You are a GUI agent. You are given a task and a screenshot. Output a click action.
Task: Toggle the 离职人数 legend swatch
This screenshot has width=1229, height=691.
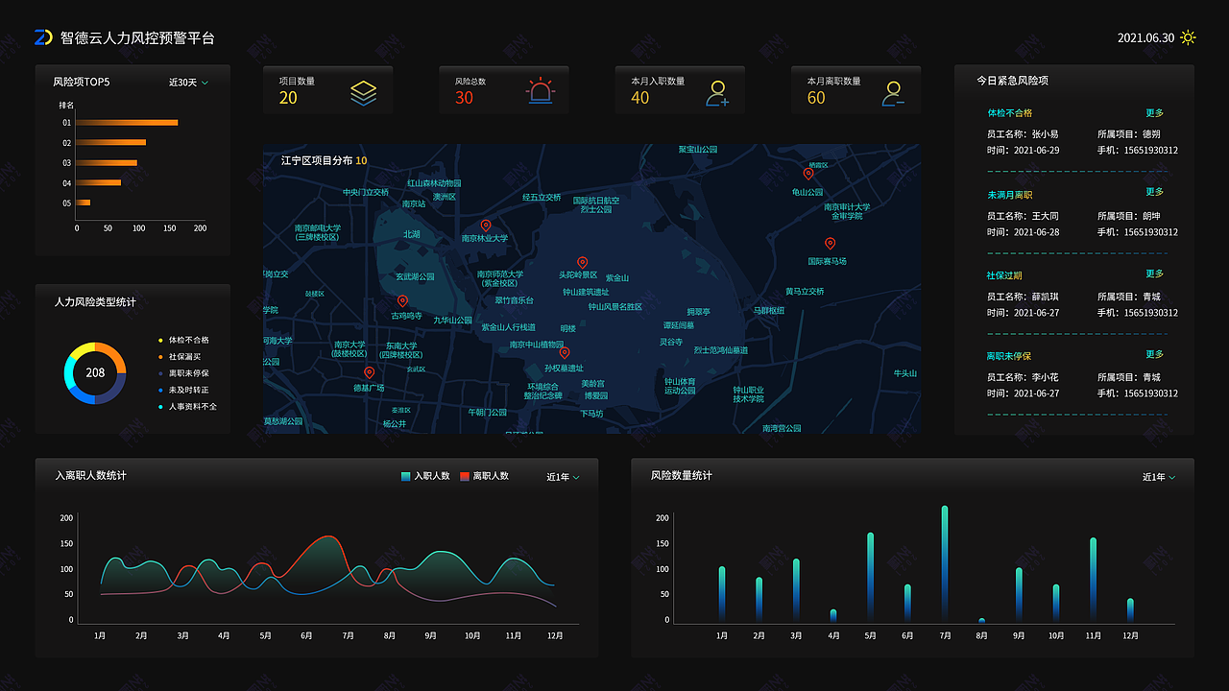(x=465, y=476)
